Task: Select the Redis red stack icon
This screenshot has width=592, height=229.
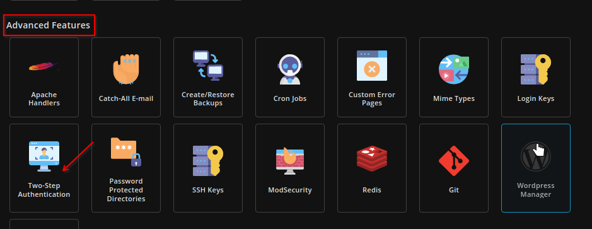Action: pos(372,159)
